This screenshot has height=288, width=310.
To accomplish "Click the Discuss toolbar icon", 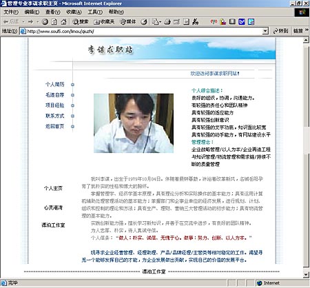I will (x=186, y=22).
